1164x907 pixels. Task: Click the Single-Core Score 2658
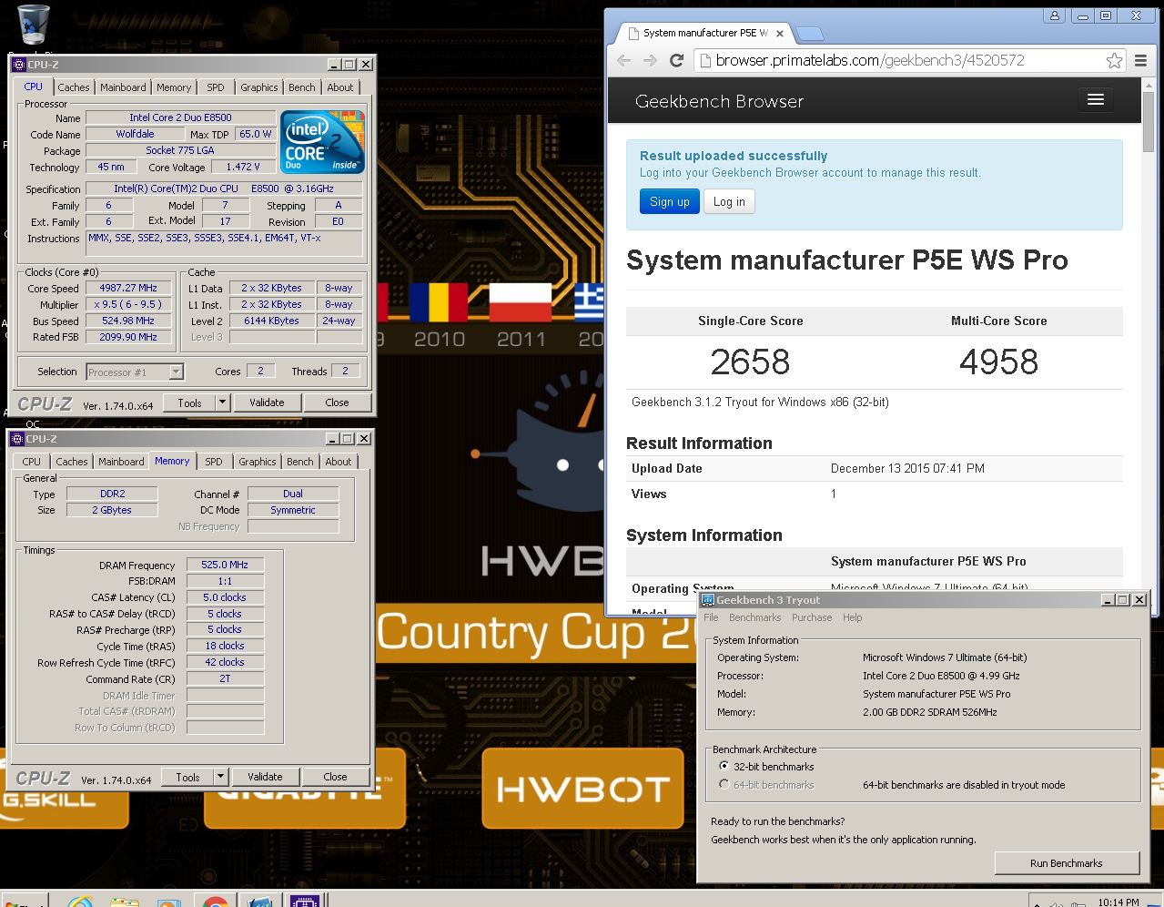[750, 362]
